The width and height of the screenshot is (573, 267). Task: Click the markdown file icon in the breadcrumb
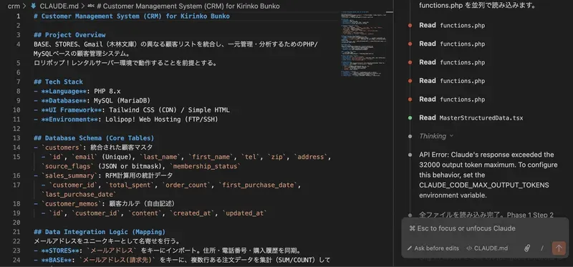tap(34, 6)
